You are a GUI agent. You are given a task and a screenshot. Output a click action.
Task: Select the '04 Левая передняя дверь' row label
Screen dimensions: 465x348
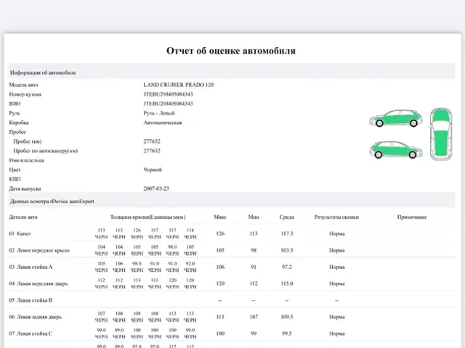tap(38, 283)
